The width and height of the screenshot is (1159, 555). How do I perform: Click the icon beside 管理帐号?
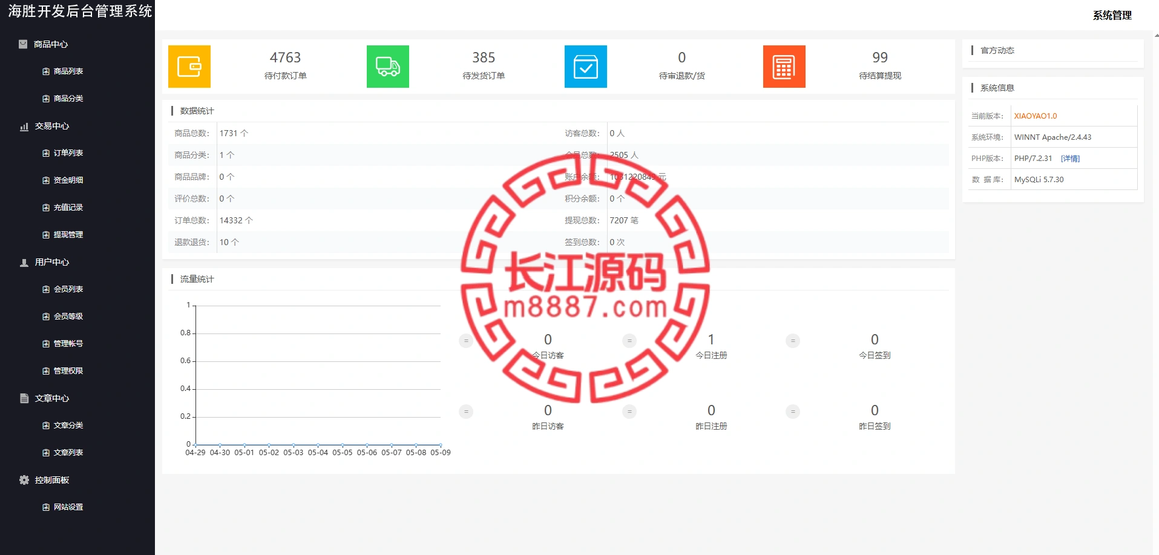coord(46,344)
